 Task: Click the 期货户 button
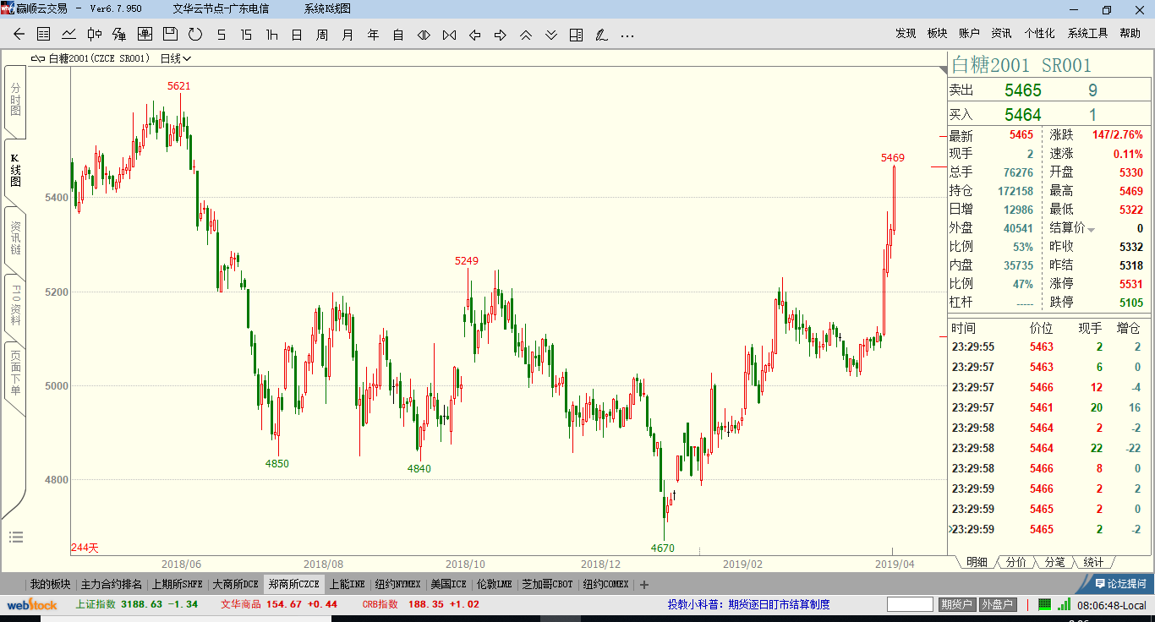click(x=956, y=604)
